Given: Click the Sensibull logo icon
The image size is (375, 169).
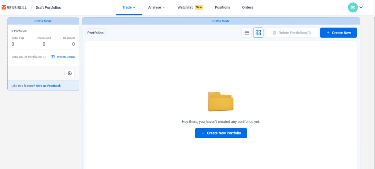Looking at the screenshot, I should (x=4, y=7).
